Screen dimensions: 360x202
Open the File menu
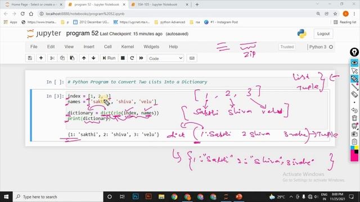tap(34, 47)
